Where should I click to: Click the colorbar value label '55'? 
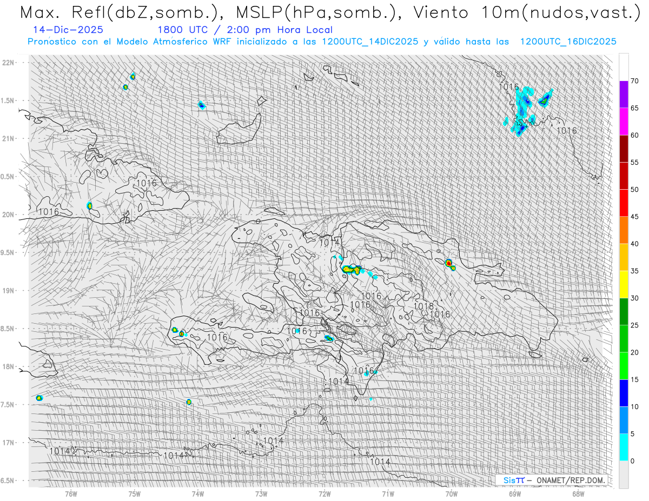[634, 162]
